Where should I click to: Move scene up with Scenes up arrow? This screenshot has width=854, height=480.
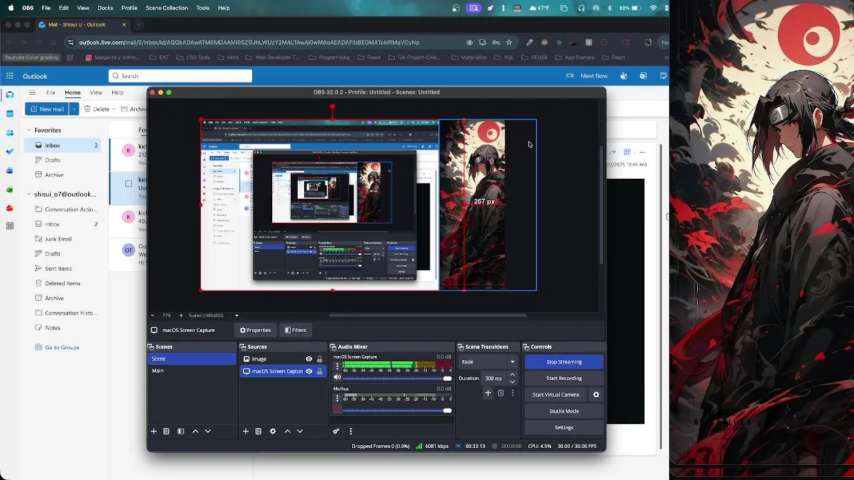point(195,431)
